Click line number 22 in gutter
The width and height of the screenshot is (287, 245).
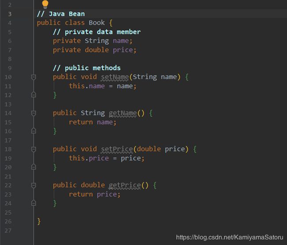click(x=8, y=185)
